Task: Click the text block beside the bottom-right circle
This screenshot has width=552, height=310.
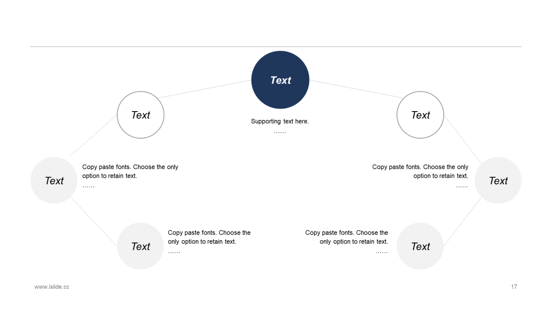Action: coord(347,237)
